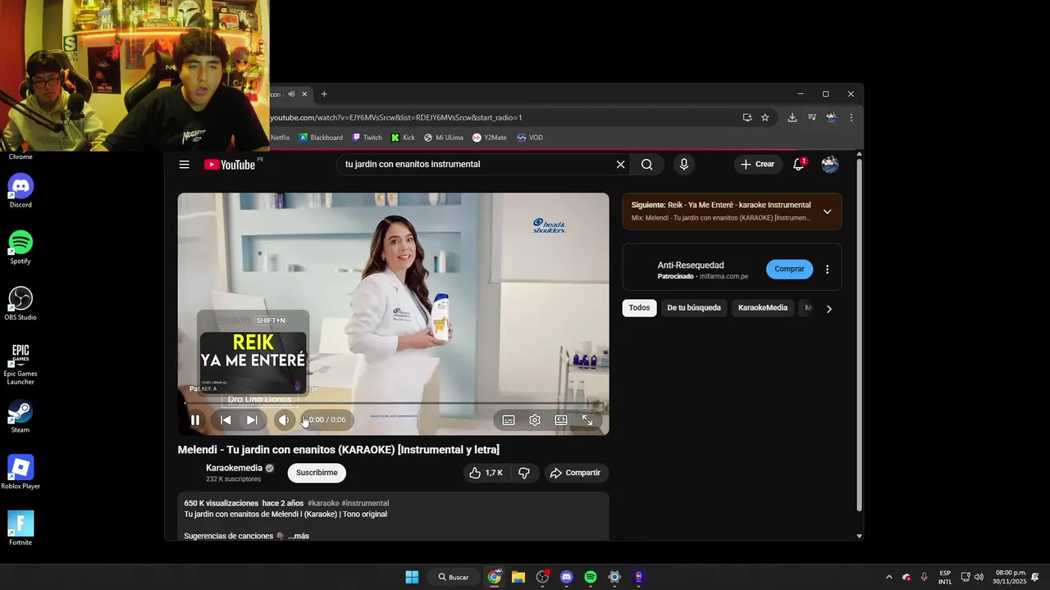Expand the description with ...más
Image resolution: width=1050 pixels, height=590 pixels.
(x=299, y=536)
